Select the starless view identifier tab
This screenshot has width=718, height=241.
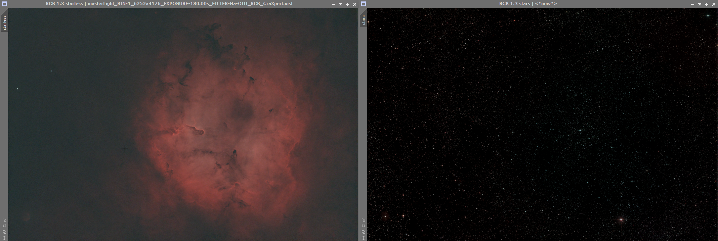click(4, 21)
